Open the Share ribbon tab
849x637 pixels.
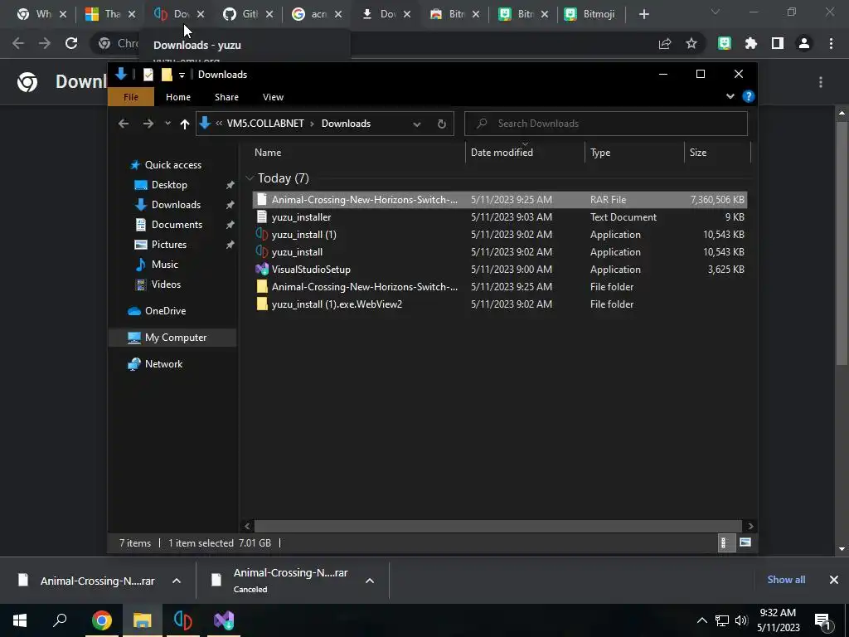226,97
